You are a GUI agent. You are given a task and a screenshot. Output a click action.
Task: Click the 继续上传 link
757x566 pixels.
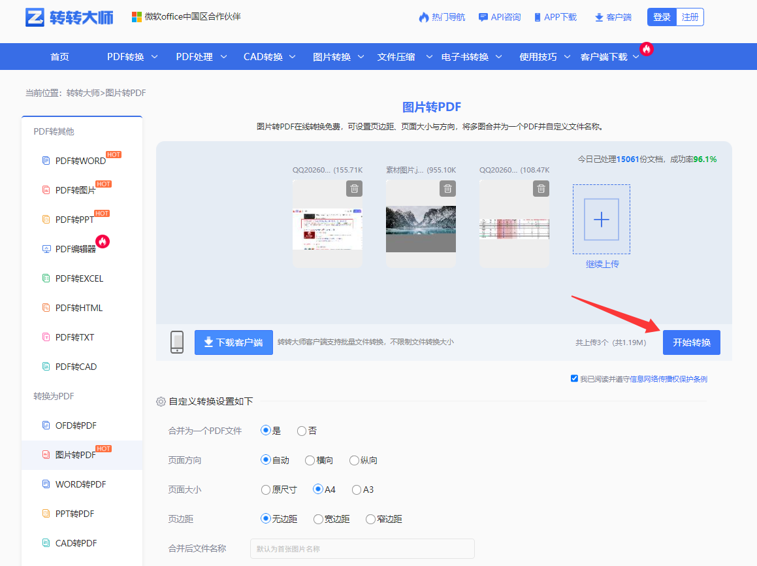point(602,264)
